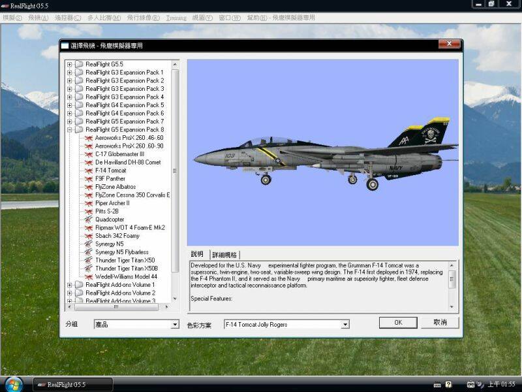
Task: Expand RealFlight G4 Expansion Pack 5 node
Action: pyautogui.click(x=70, y=105)
